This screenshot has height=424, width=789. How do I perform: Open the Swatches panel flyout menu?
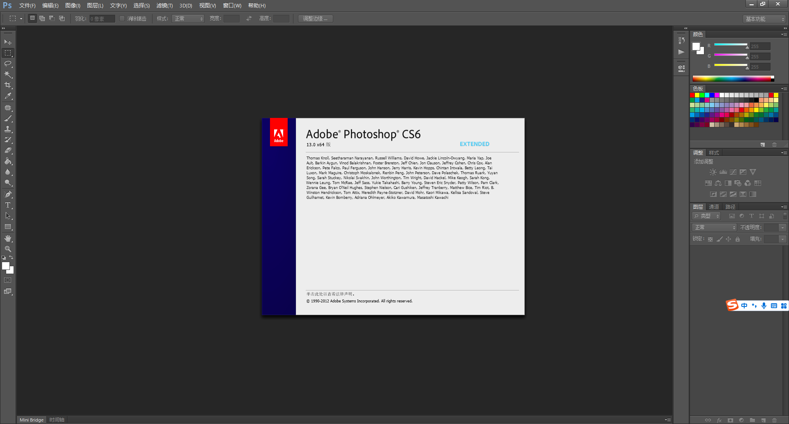coord(784,89)
